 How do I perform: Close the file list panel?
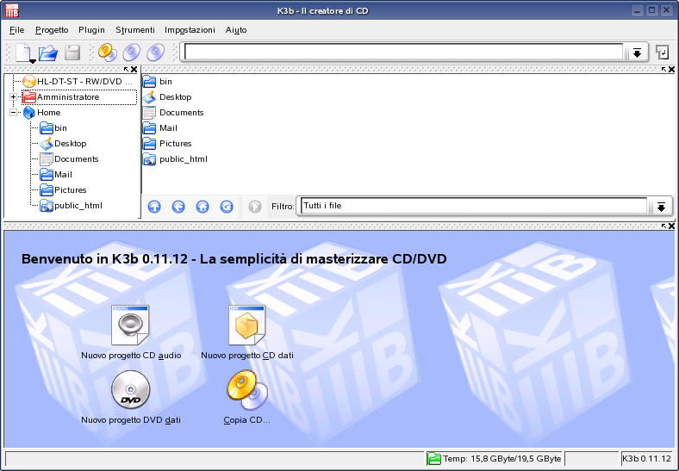(x=671, y=69)
